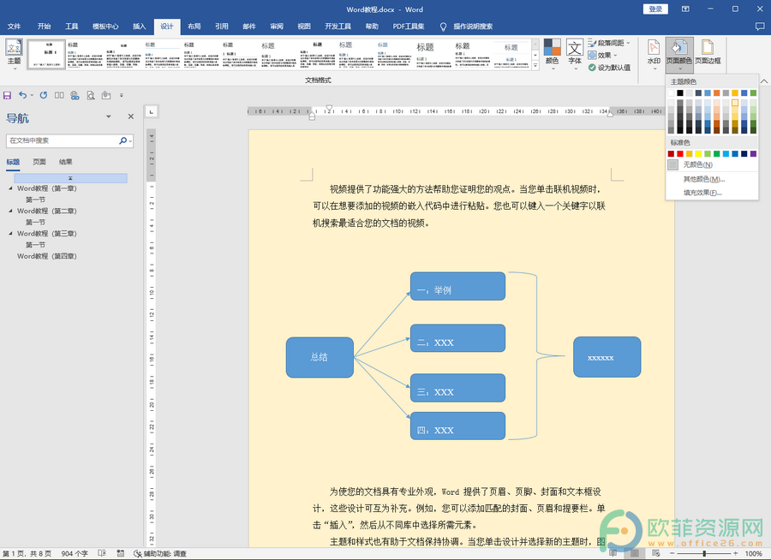771x560 pixels.
Task: Switch to the 视图 view tab
Action: click(304, 27)
